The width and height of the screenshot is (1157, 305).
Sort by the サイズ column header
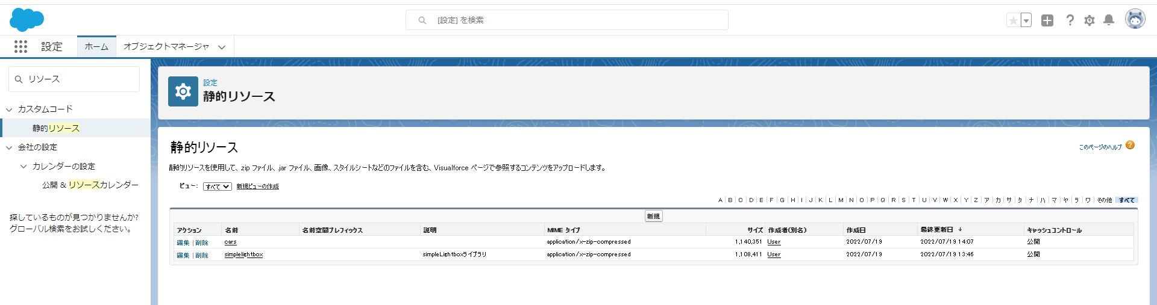755,230
